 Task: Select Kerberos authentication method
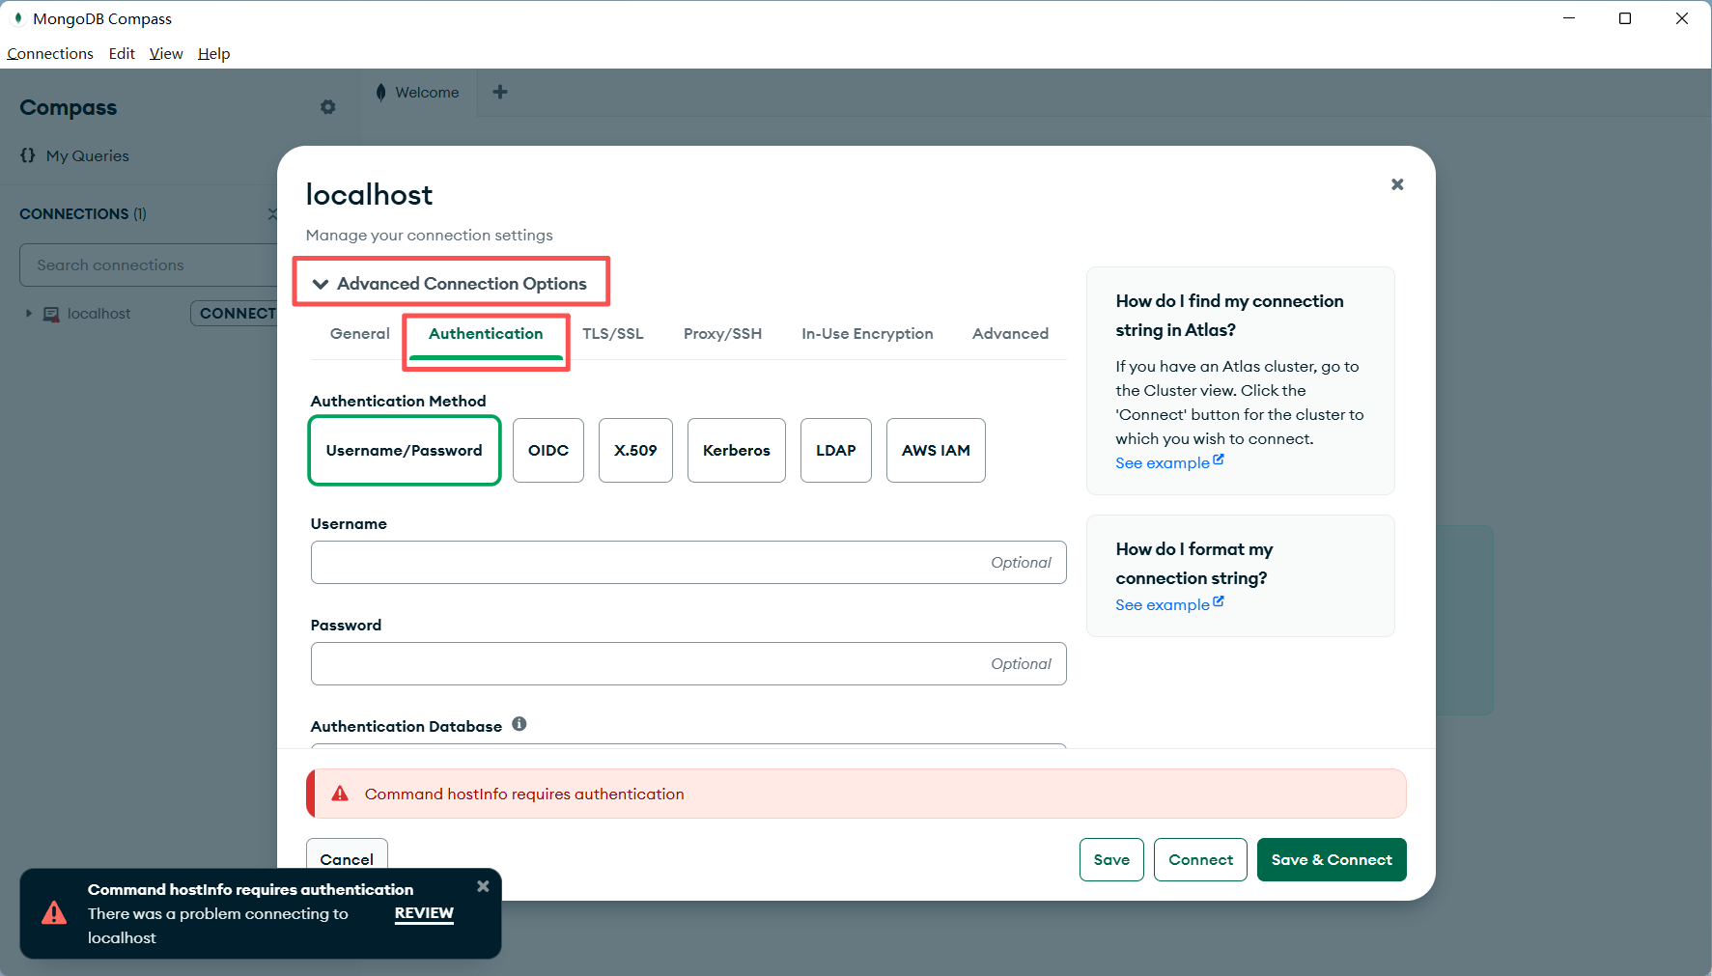(x=737, y=450)
